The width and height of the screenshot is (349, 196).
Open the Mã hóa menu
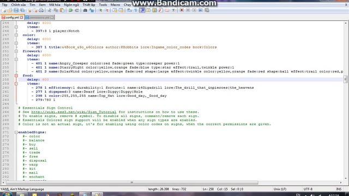point(55,5)
